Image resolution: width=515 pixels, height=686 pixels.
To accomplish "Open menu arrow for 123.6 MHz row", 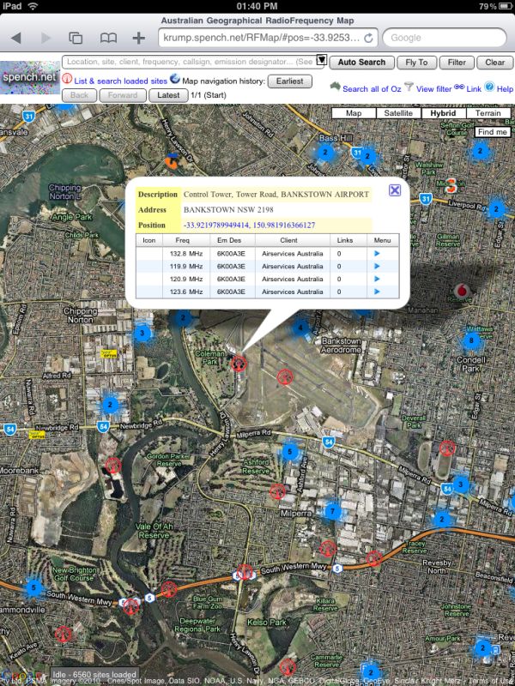I will pyautogui.click(x=377, y=292).
